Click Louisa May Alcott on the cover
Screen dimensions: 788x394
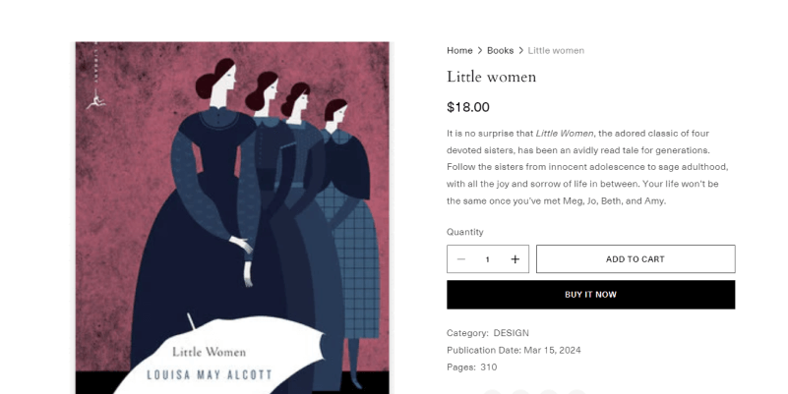(209, 375)
